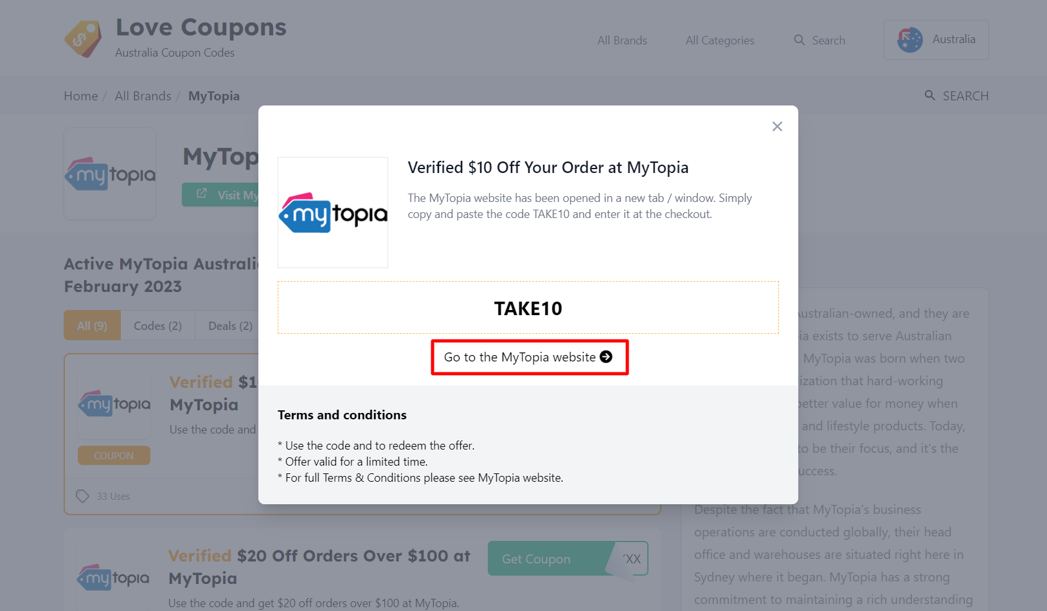Open All Brands in the navigation bar
This screenshot has width=1047, height=611.
click(x=622, y=40)
